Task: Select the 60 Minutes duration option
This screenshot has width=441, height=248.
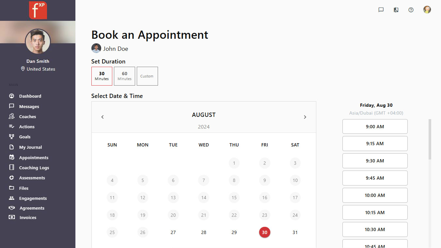Action: click(124, 76)
